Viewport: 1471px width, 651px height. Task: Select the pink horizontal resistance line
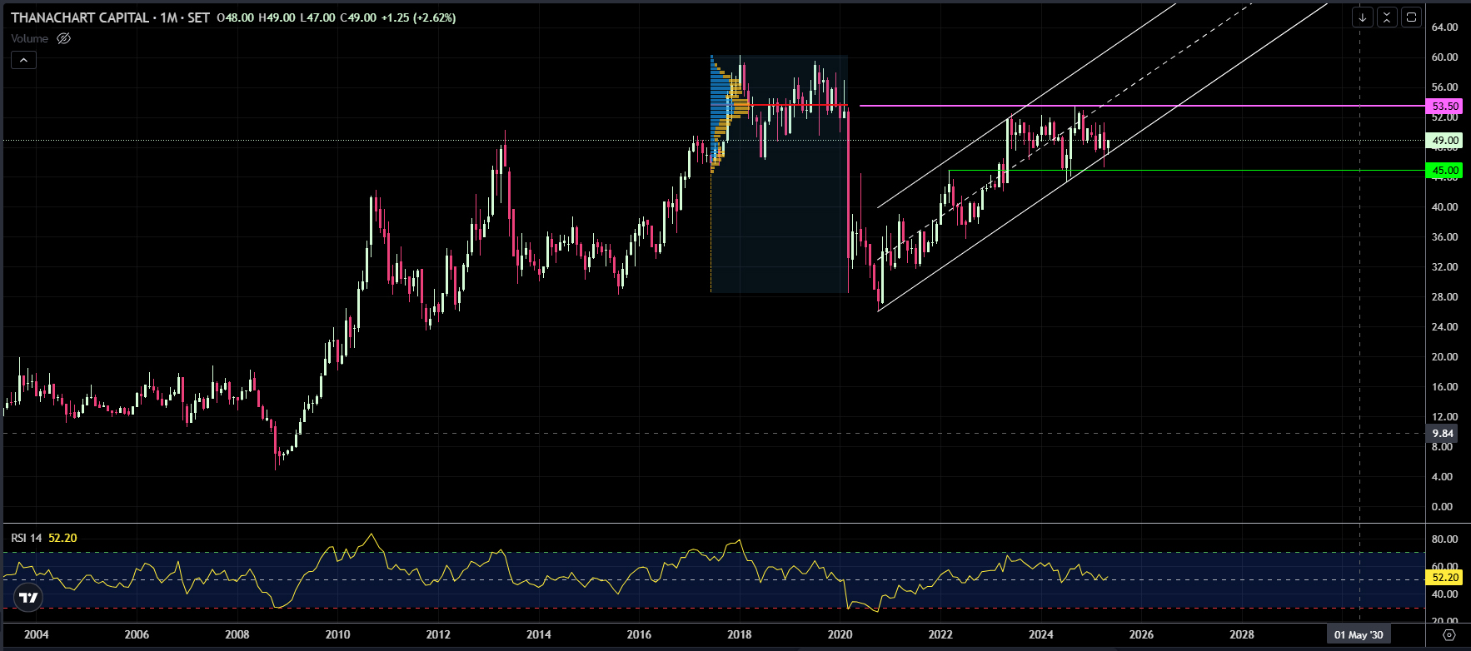click(x=1141, y=106)
